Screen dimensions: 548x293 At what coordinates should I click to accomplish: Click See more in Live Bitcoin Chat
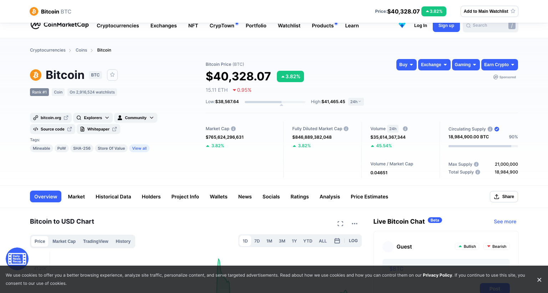(505, 222)
